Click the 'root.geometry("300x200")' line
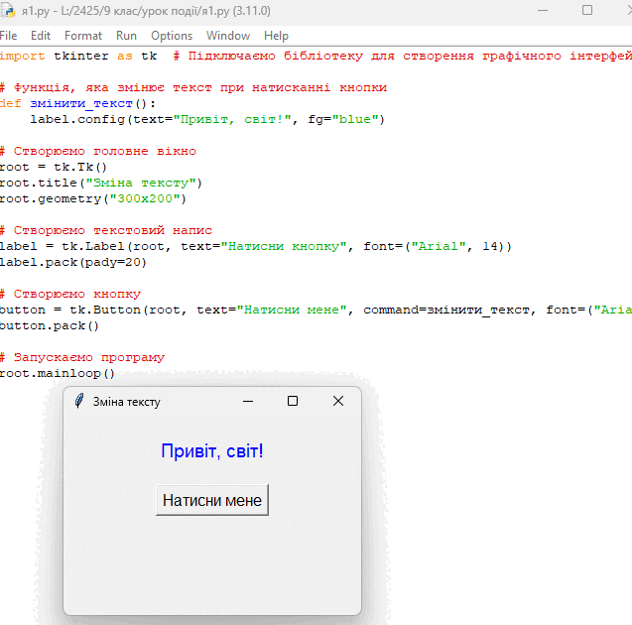Viewport: 632px width, 625px height. click(x=92, y=198)
